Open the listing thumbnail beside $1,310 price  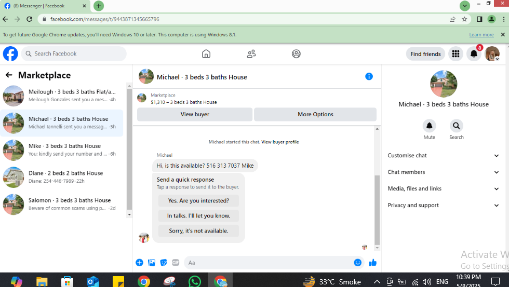[x=141, y=98]
